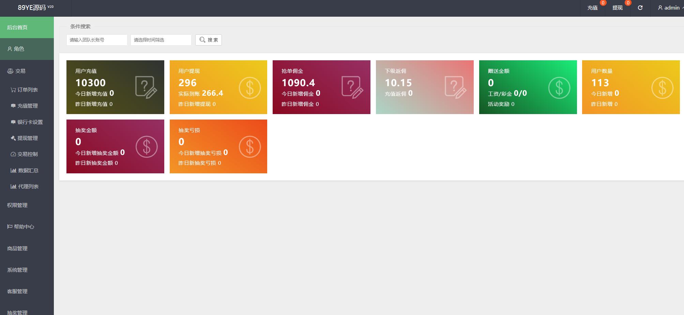Expand 客服管理 sidebar section

[x=27, y=292]
